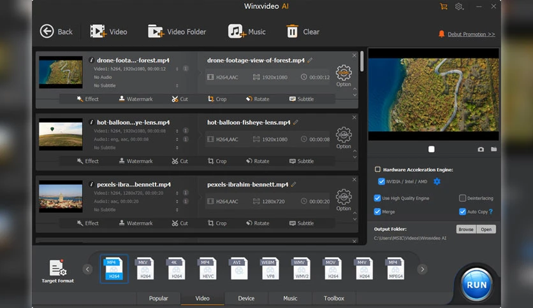Show info for hot-balloon...ye-lens.mp4
The image size is (533, 308).
[x=91, y=122]
